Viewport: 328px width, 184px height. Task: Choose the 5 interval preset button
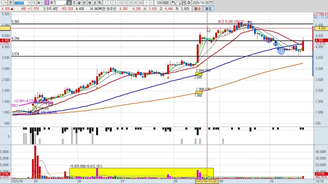pos(115,3)
